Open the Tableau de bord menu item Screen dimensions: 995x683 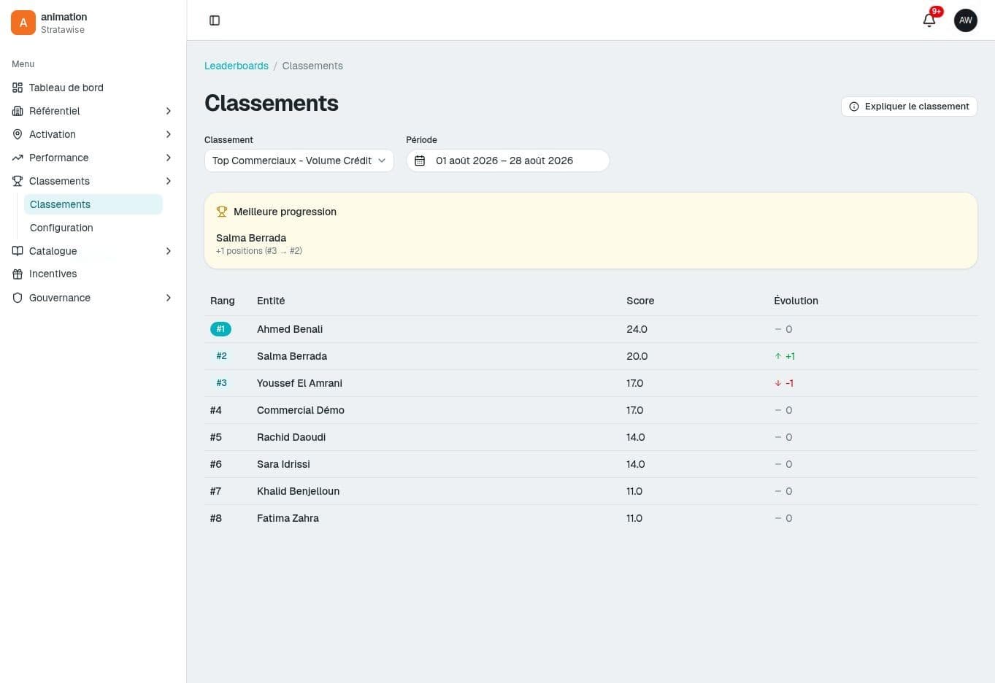point(93,88)
